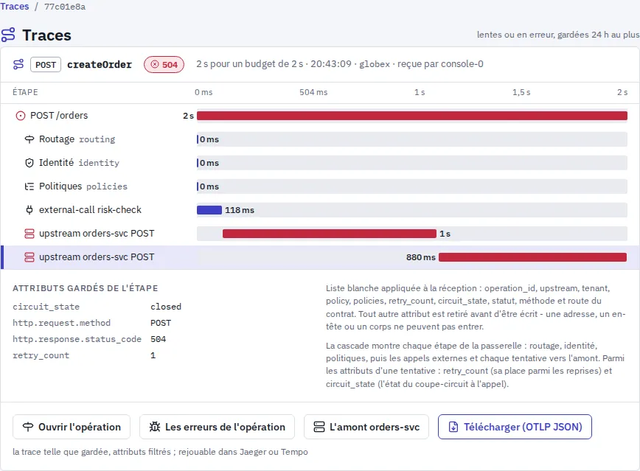Click Télécharger (OTLP JSON) button
The image size is (640, 471).
pyautogui.click(x=515, y=427)
